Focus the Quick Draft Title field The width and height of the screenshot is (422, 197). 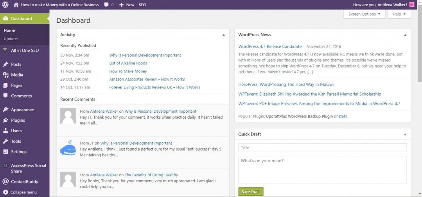click(322, 147)
